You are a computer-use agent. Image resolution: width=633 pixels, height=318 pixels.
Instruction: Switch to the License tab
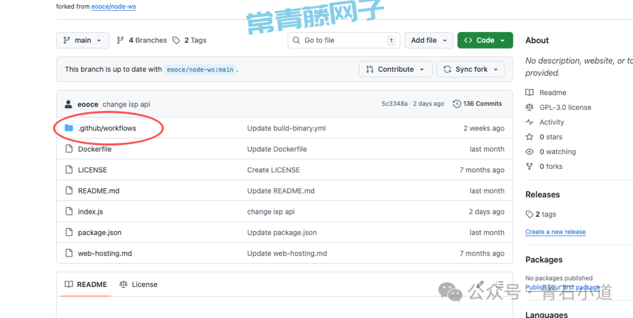(x=139, y=285)
